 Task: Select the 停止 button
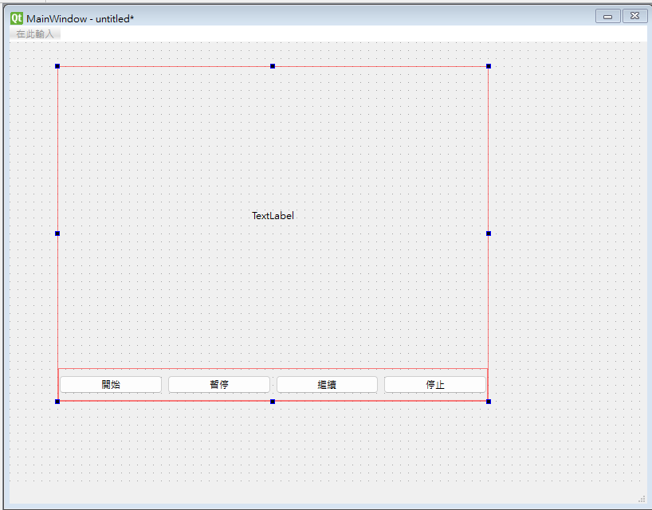pyautogui.click(x=435, y=384)
